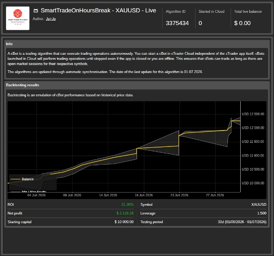274x256 pixels.
Task: Click the USD 10 500.00 axis label
Action: point(253,169)
